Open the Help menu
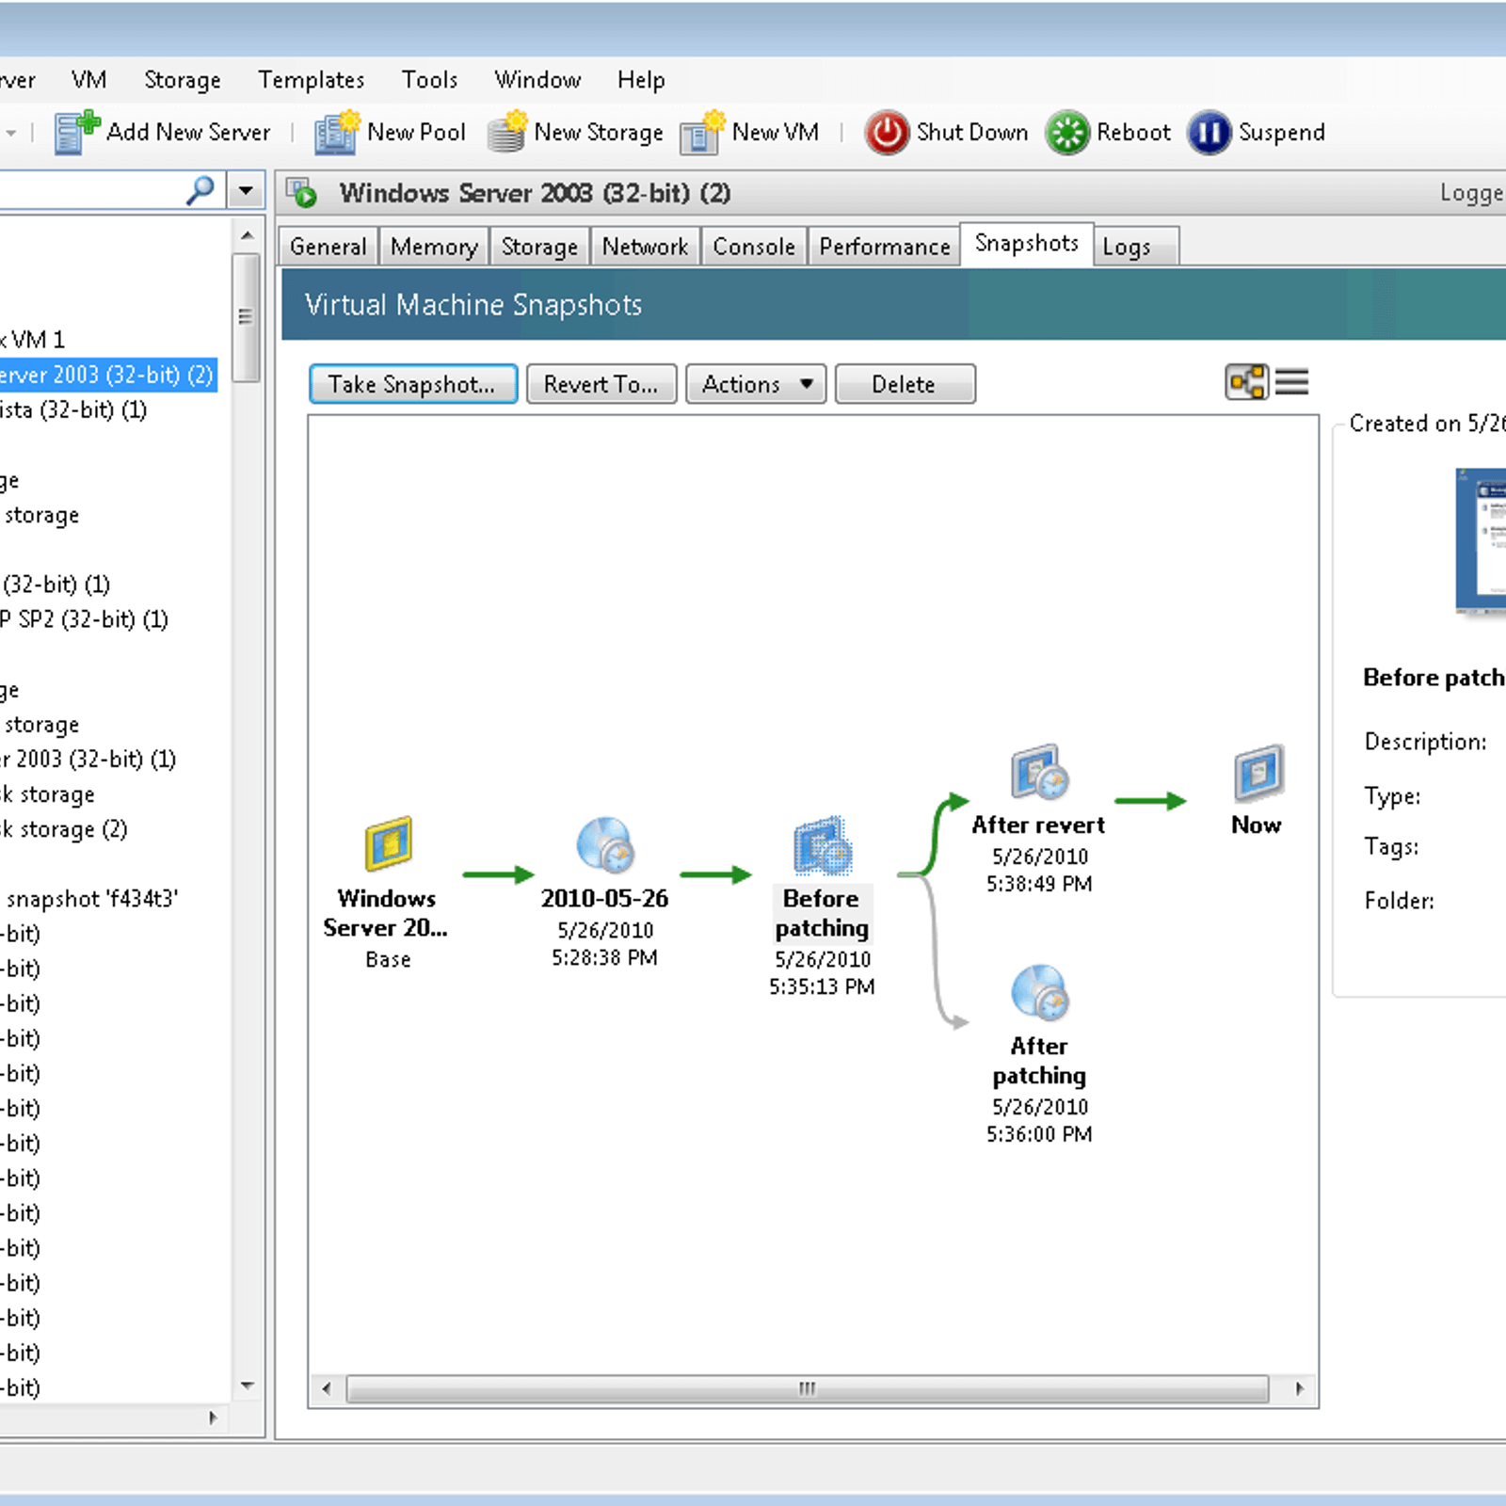Image resolution: width=1506 pixels, height=1506 pixels. [641, 80]
